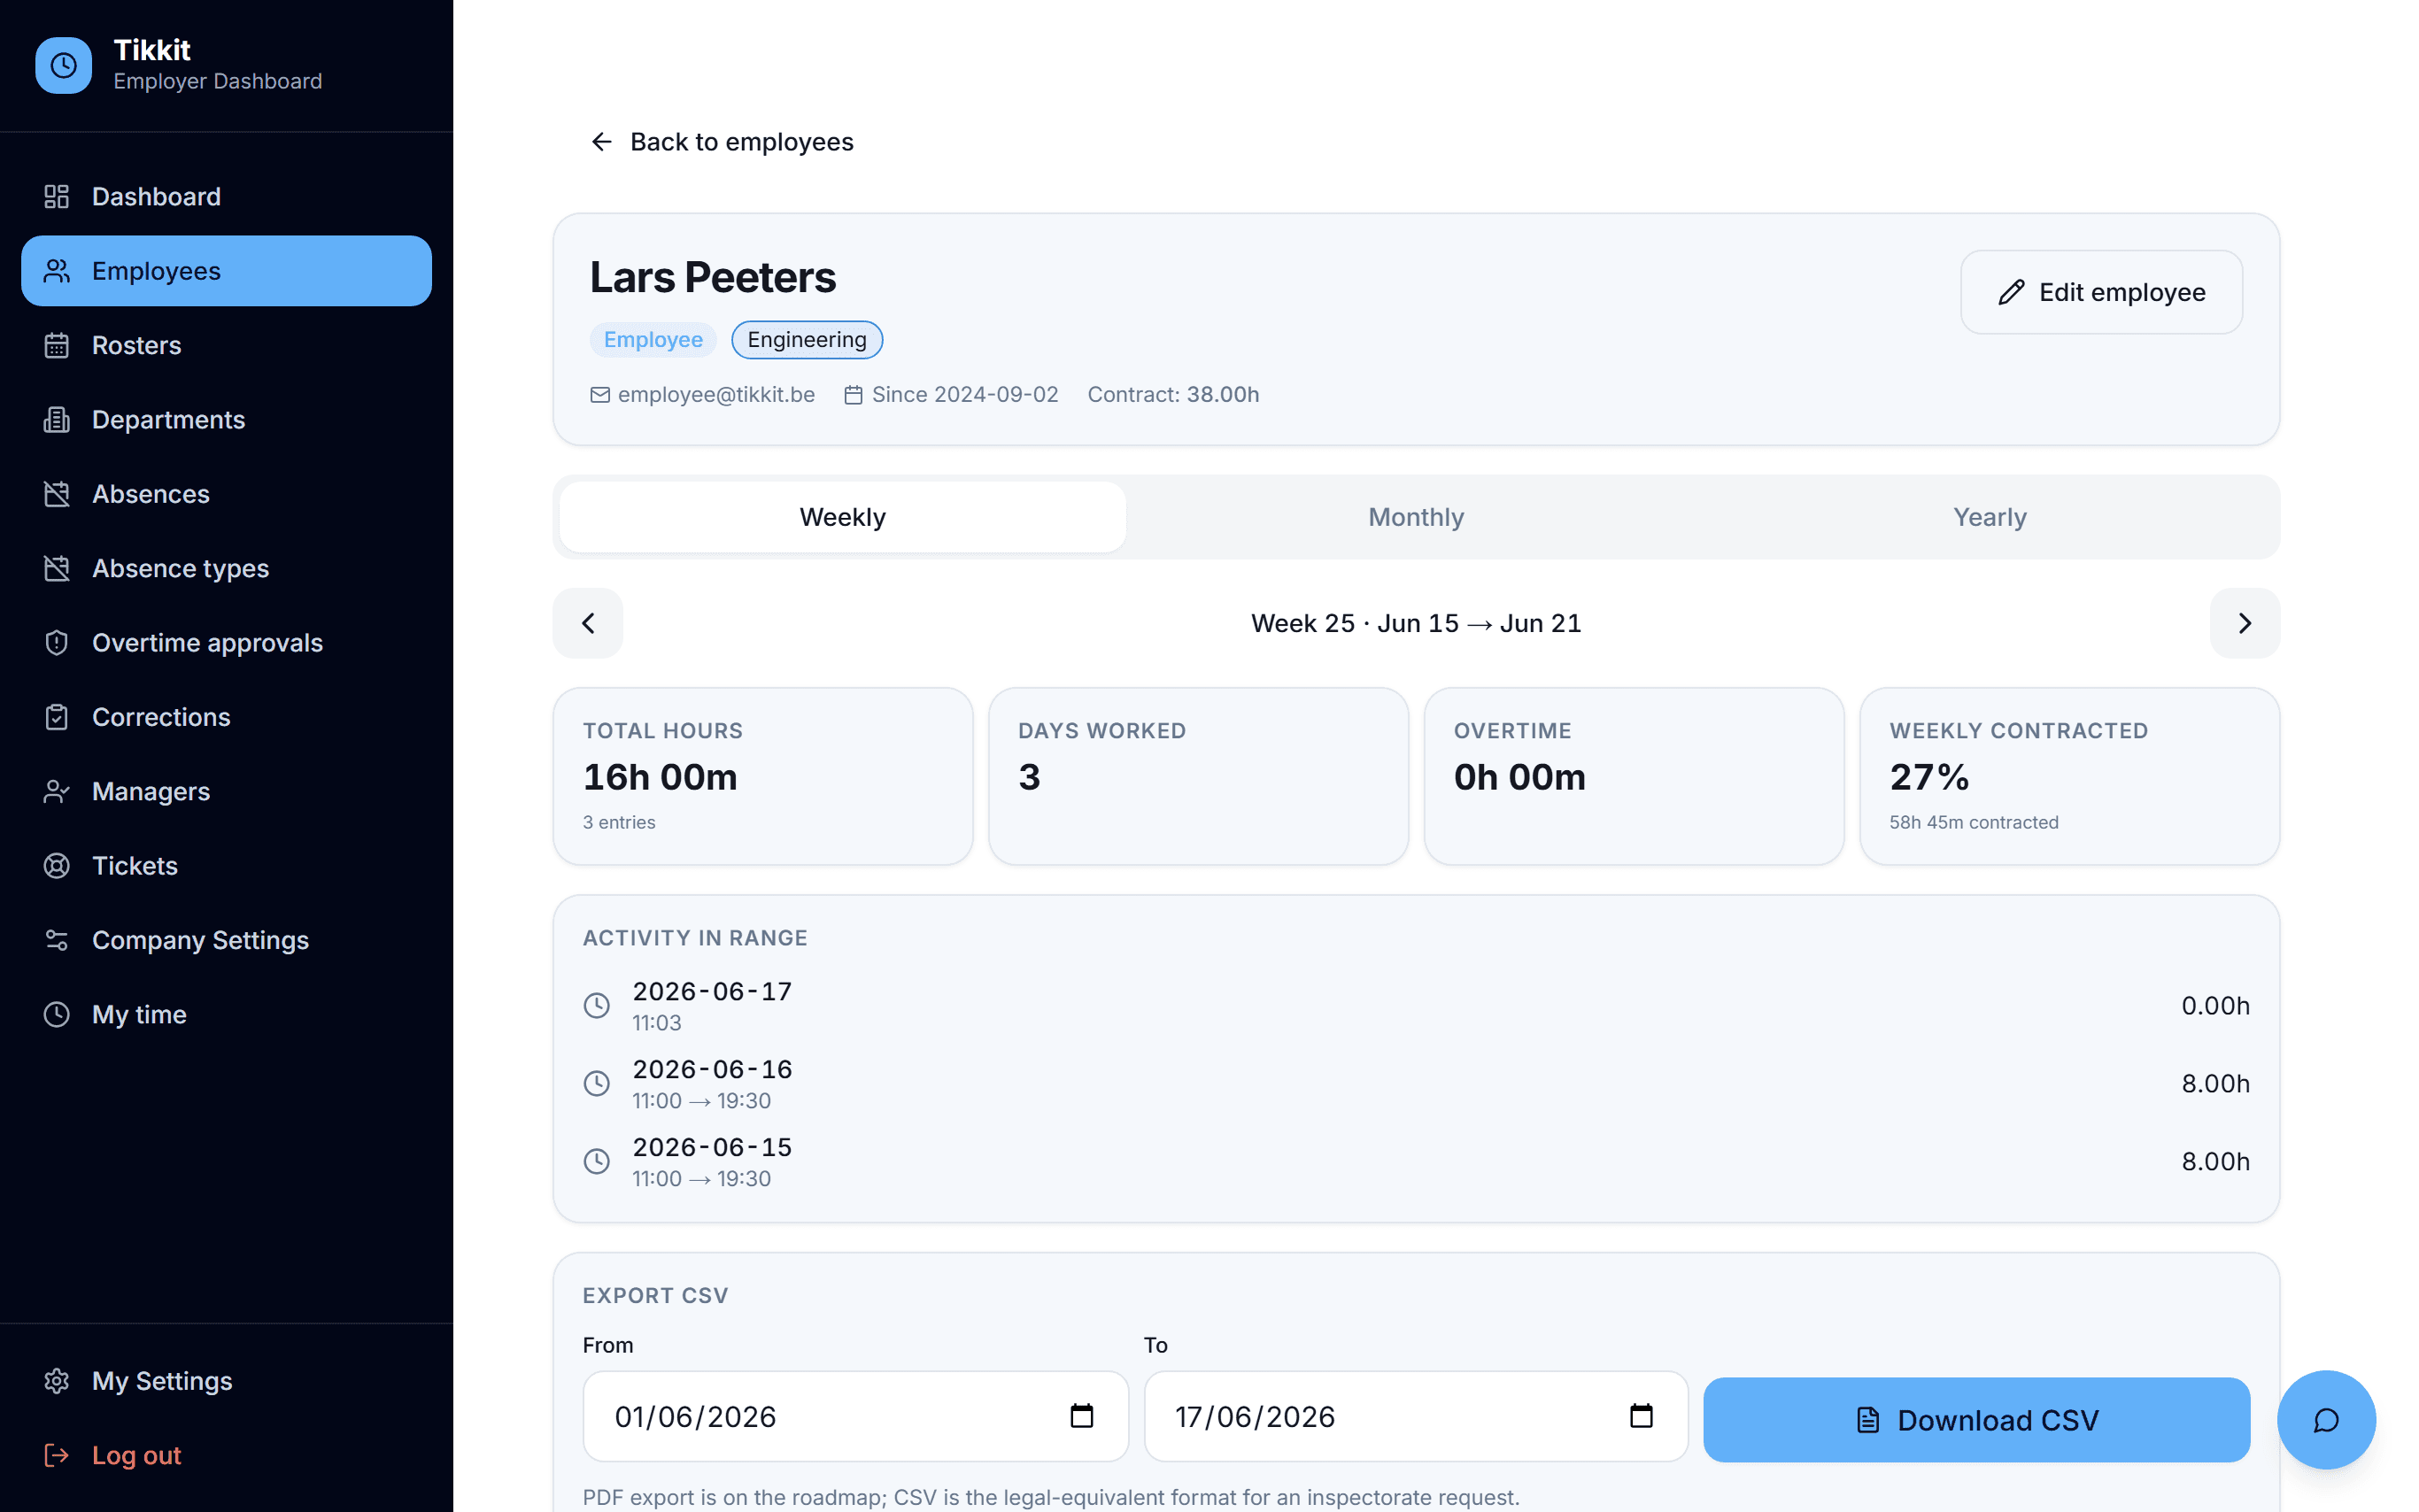This screenshot has width=2419, height=1512.
Task: Click the clock icon for 2026-06-15
Action: pyautogui.click(x=597, y=1162)
